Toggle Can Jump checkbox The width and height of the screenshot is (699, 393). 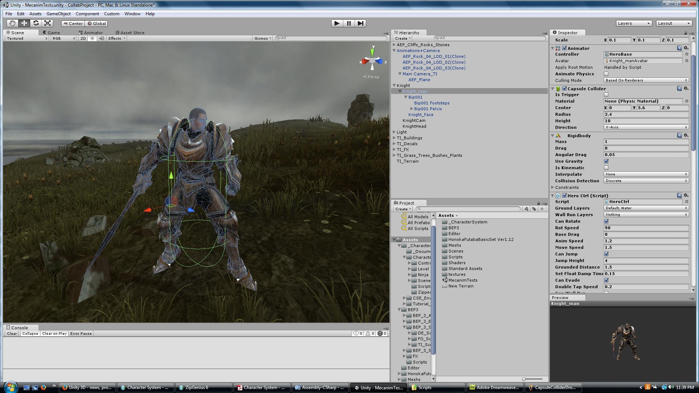pos(606,254)
